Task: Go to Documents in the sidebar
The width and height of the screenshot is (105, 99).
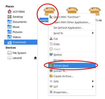Action: (x=21, y=22)
